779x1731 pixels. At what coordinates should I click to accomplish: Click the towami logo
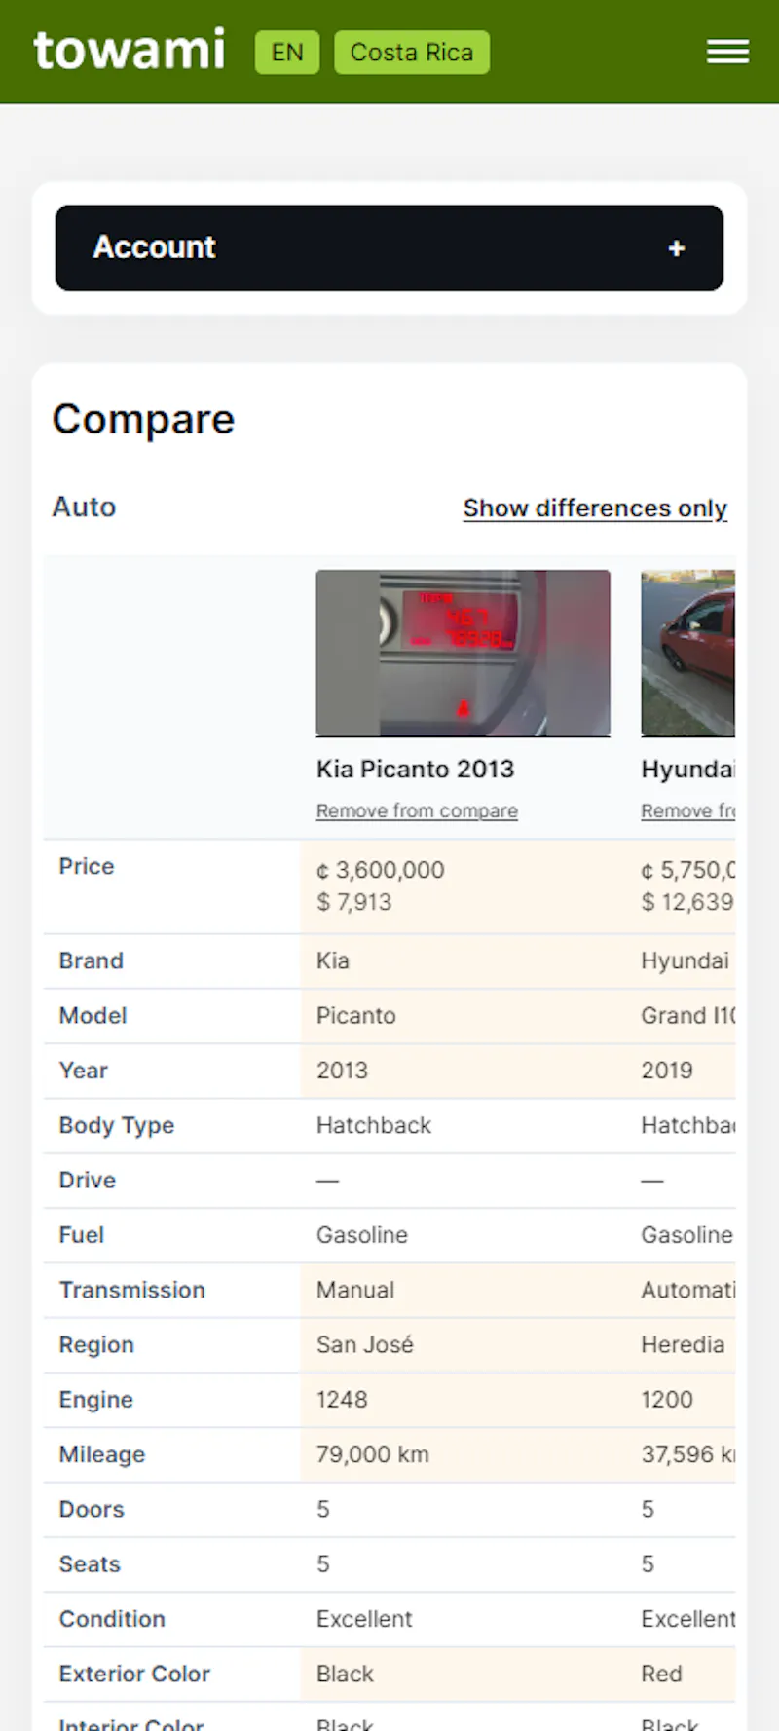130,51
